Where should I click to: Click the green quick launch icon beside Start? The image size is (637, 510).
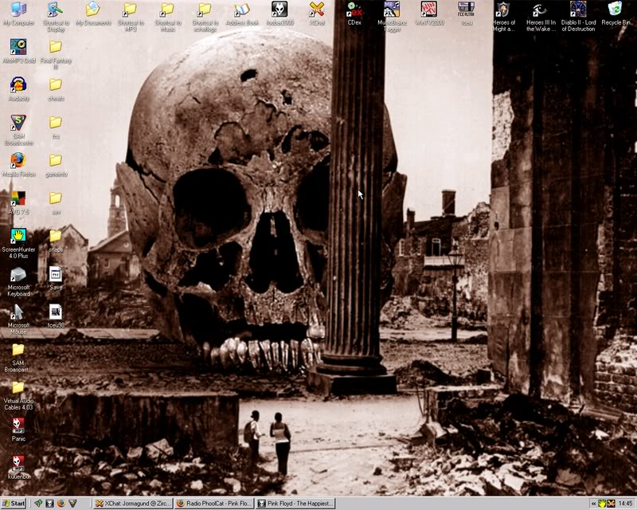[38, 504]
